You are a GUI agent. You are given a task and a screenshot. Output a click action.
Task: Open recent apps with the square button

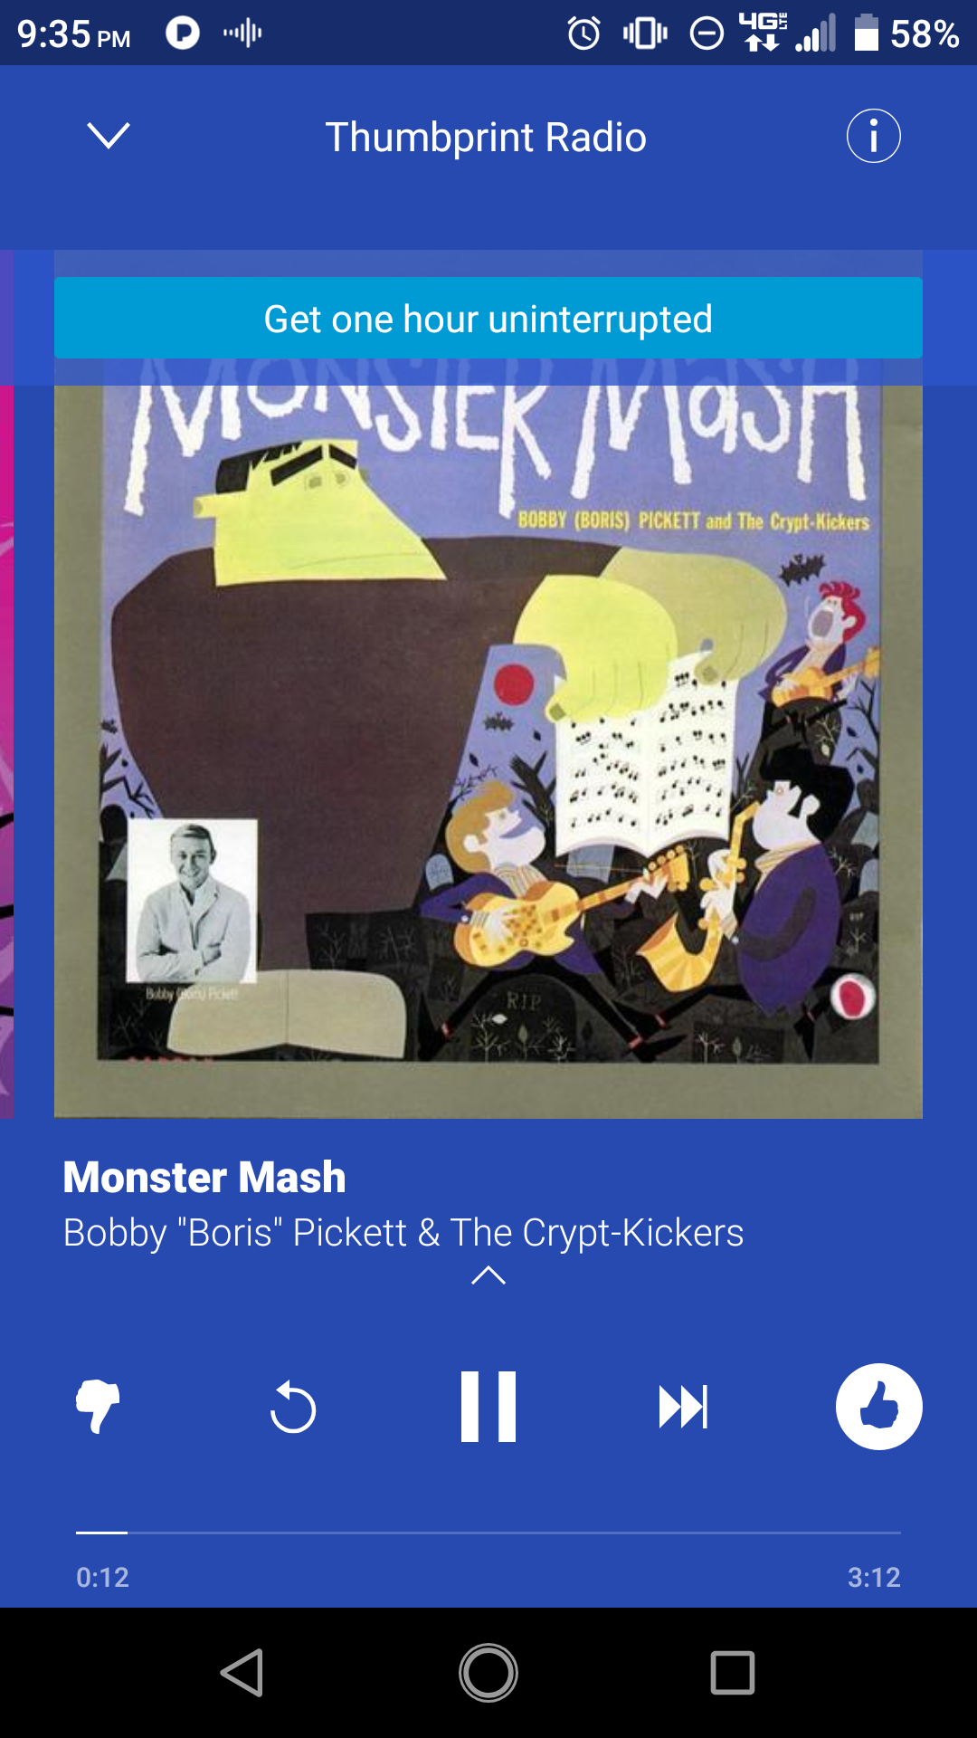click(x=733, y=1672)
